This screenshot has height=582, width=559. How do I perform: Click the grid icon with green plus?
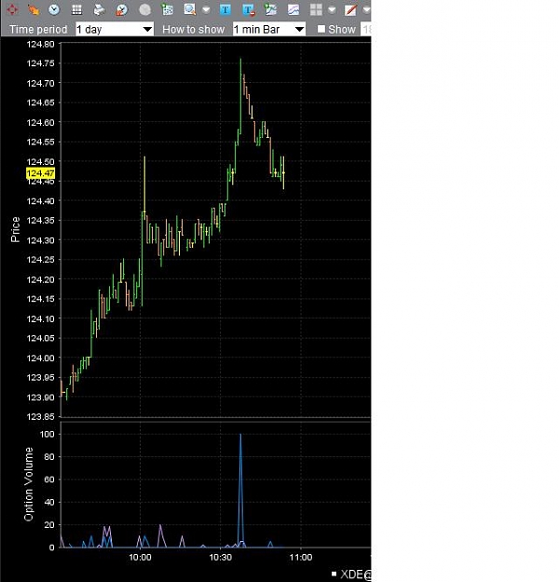[x=167, y=9]
